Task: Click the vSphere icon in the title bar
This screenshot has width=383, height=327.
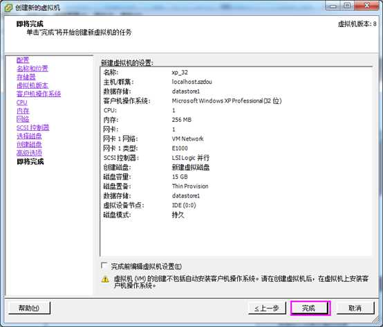Action: click(8, 8)
